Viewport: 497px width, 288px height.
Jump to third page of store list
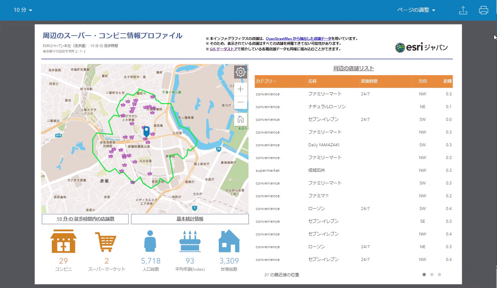coord(439,275)
